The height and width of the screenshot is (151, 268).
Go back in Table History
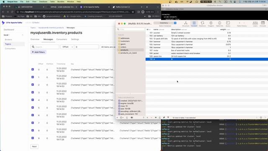point(240,23)
